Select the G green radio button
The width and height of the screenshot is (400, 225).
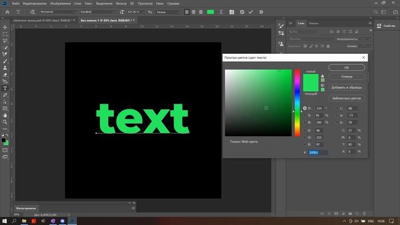305,137
